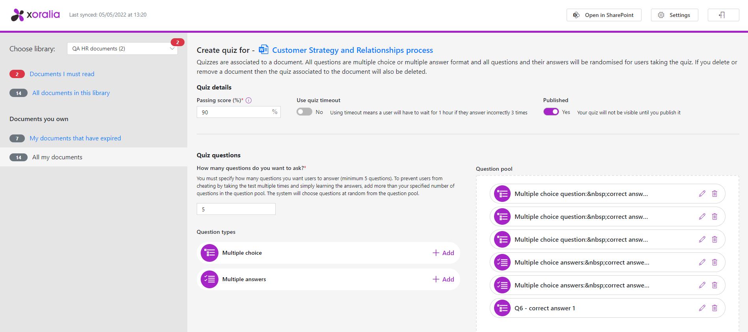The height and width of the screenshot is (332, 748).
Task: Click the Quiz details heading
Action: click(x=214, y=87)
